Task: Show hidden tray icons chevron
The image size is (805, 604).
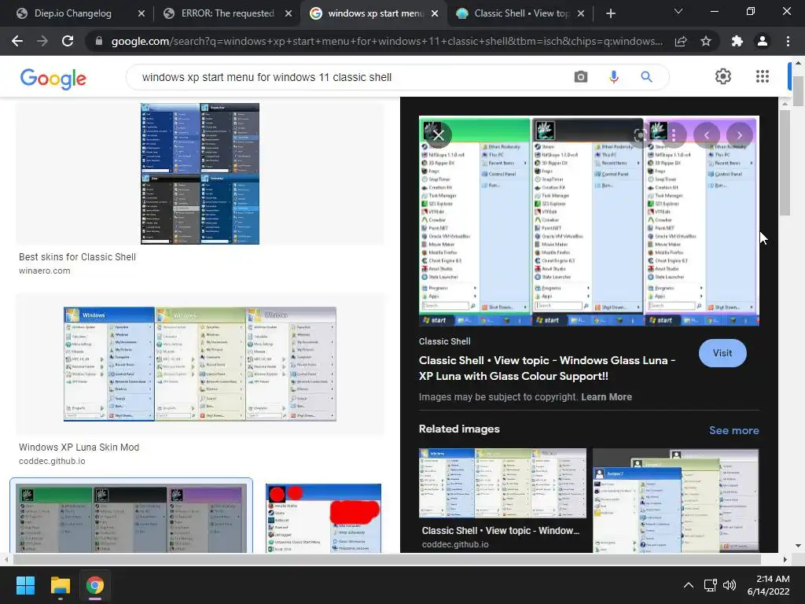Action: pyautogui.click(x=689, y=585)
